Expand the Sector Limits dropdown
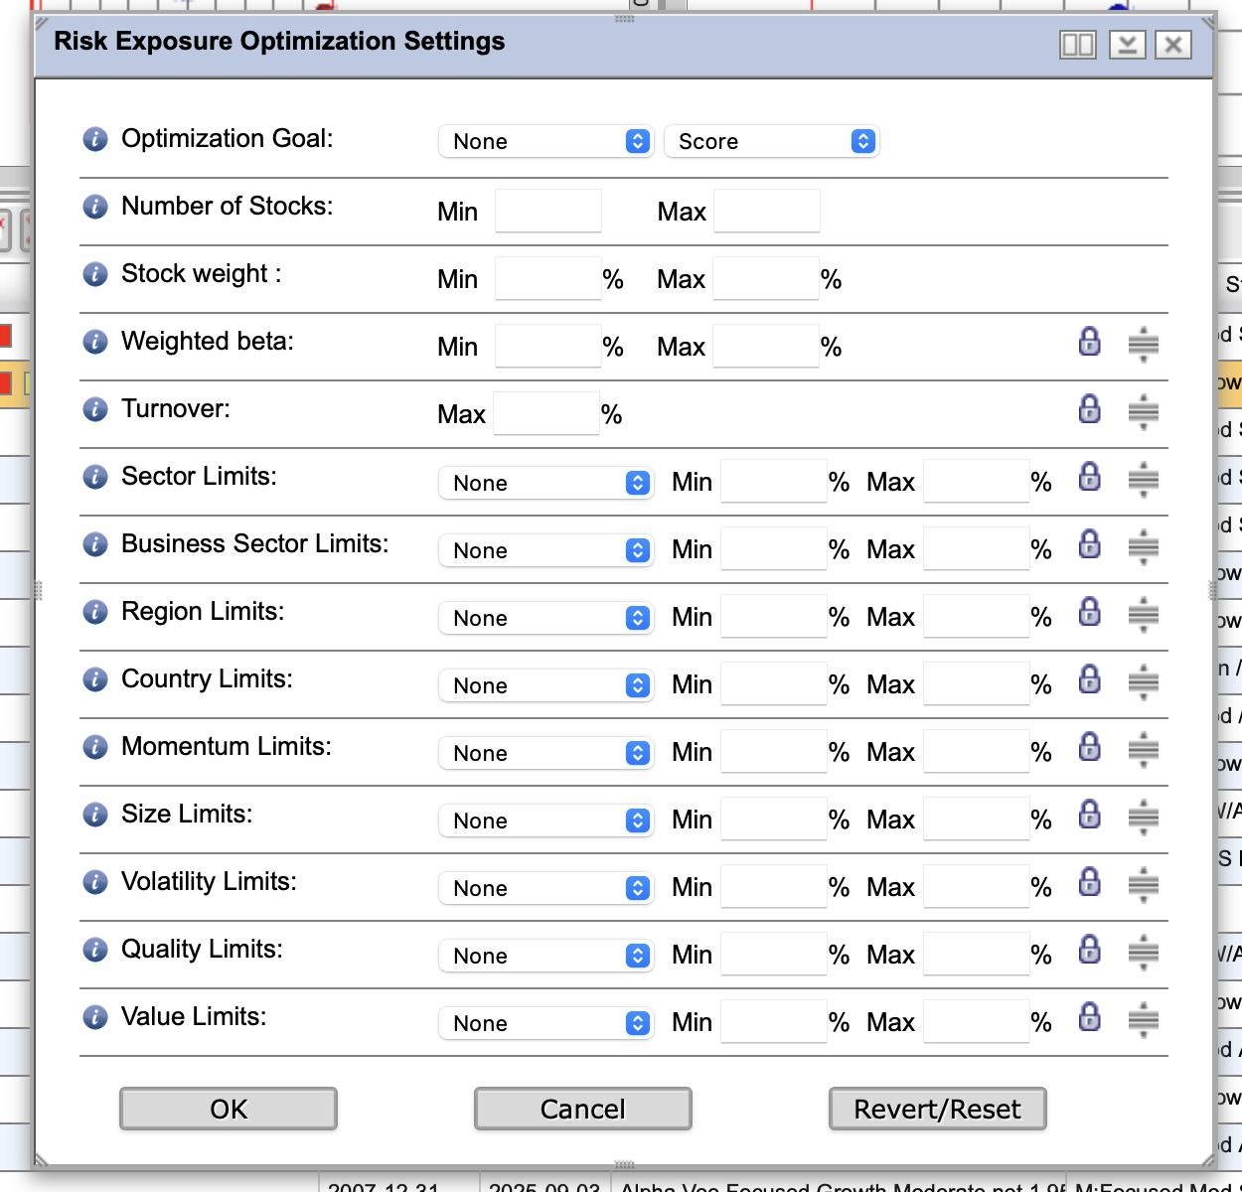Image resolution: width=1242 pixels, height=1192 pixels. pos(544,483)
